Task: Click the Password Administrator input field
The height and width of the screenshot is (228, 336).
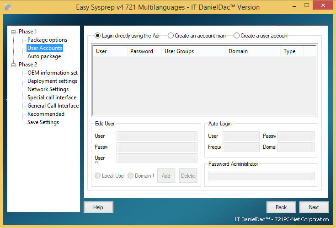Action: click(x=261, y=176)
